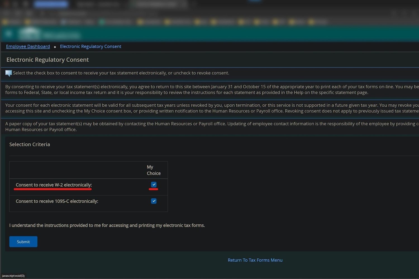Image resolution: width=419 pixels, height=279 pixels.
Task: Uncheck the W-2 electronic consent checkbox
Action: [154, 185]
